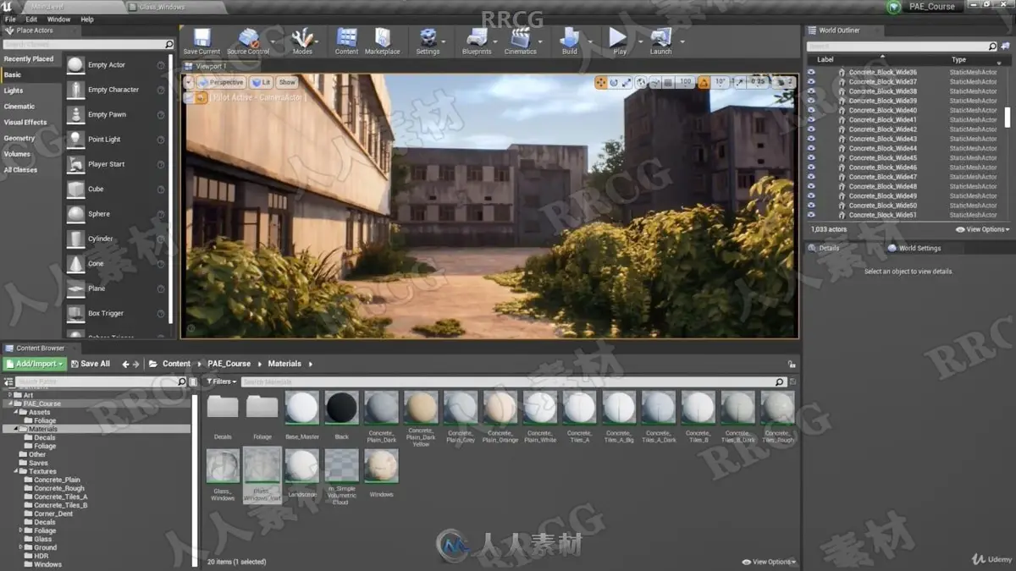Open the Add/Import dropdown
The height and width of the screenshot is (571, 1016).
click(35, 364)
